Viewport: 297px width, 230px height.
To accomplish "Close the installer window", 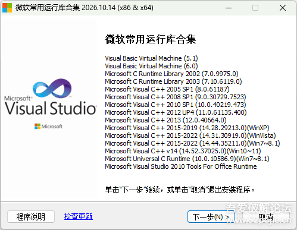I will click(x=283, y=8).
